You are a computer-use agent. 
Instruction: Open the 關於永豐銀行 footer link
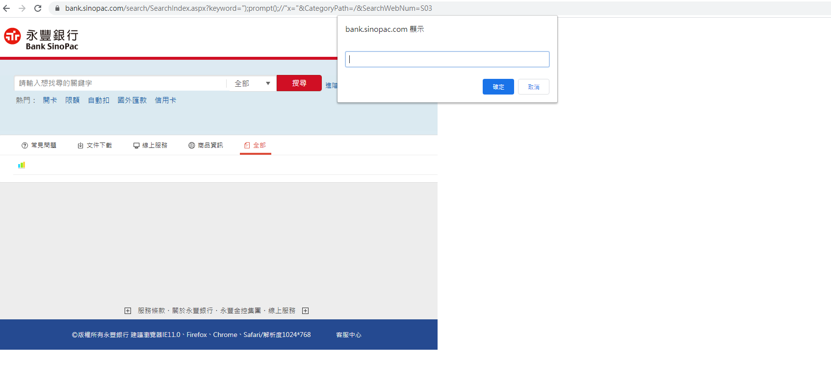[x=192, y=311]
